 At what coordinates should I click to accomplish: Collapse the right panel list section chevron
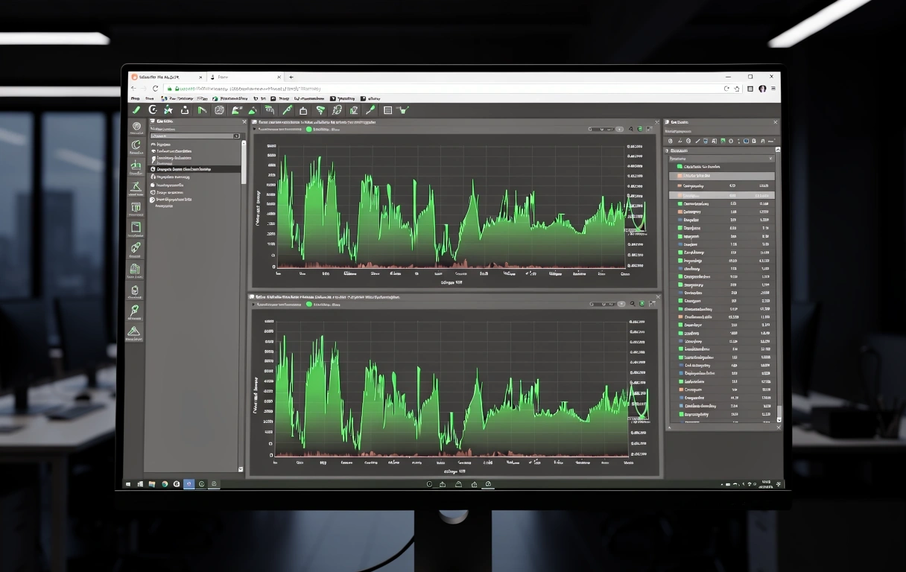click(x=771, y=159)
